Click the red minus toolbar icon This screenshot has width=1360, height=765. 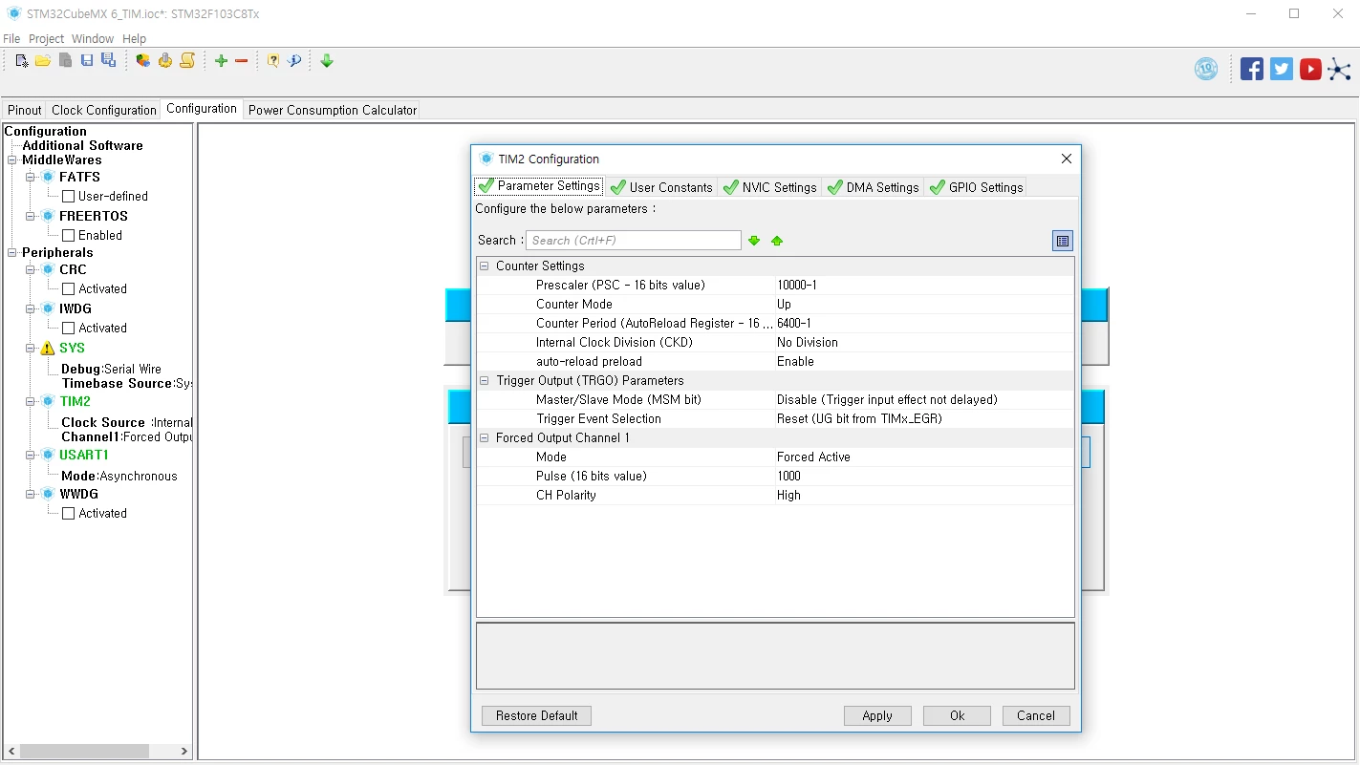coord(242,61)
